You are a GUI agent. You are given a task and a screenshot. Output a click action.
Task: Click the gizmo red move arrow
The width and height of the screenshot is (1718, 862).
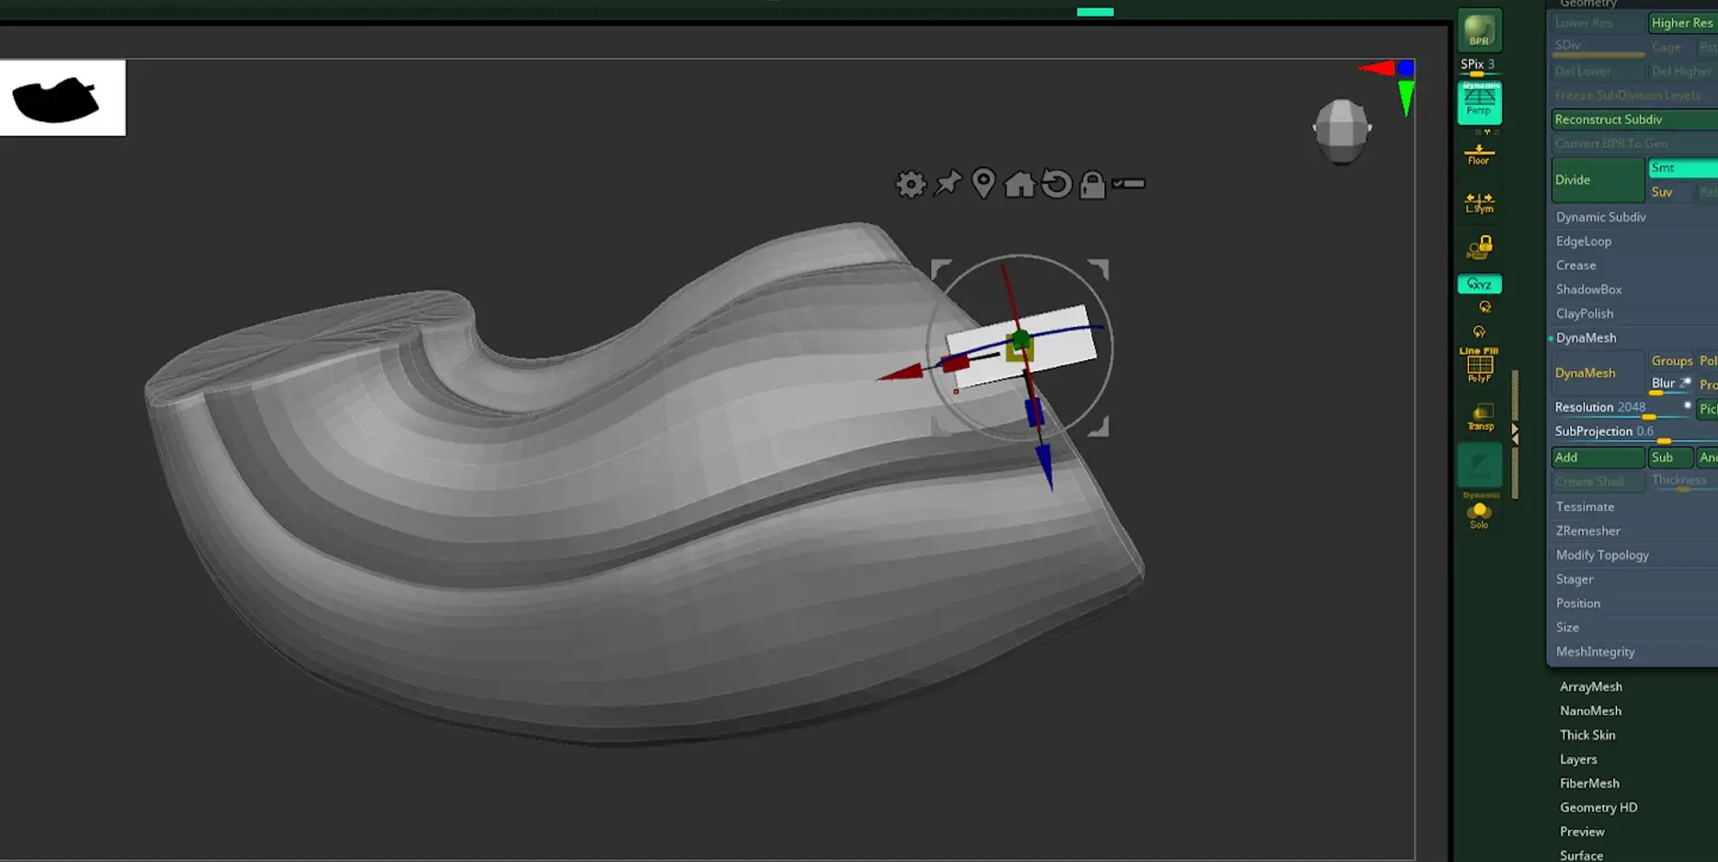click(x=900, y=372)
